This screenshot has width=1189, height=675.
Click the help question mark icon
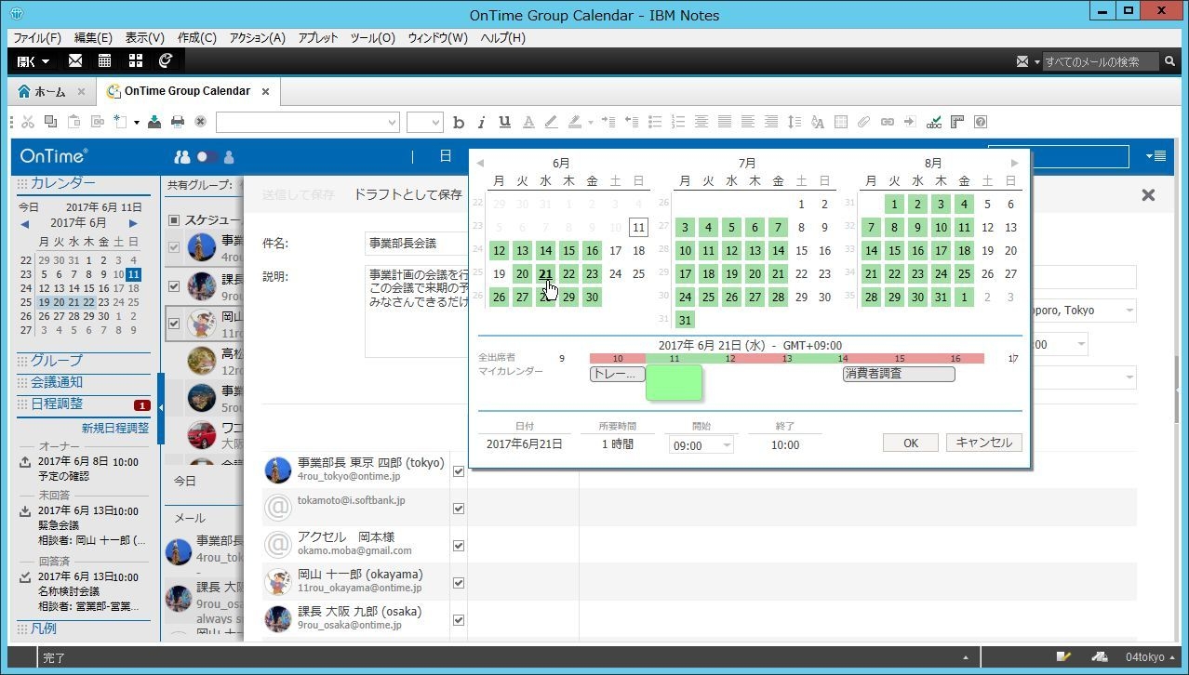[980, 122]
